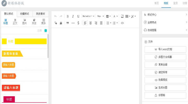Click the font color A icon
The width and height of the screenshot is (188, 104).
(x=114, y=16)
